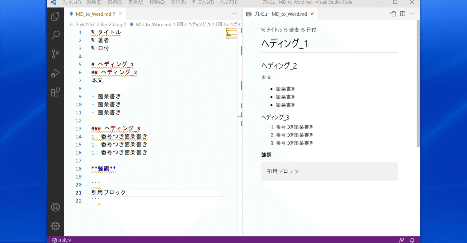Split the preview editor to the right
The image size is (467, 243).
pos(402,14)
